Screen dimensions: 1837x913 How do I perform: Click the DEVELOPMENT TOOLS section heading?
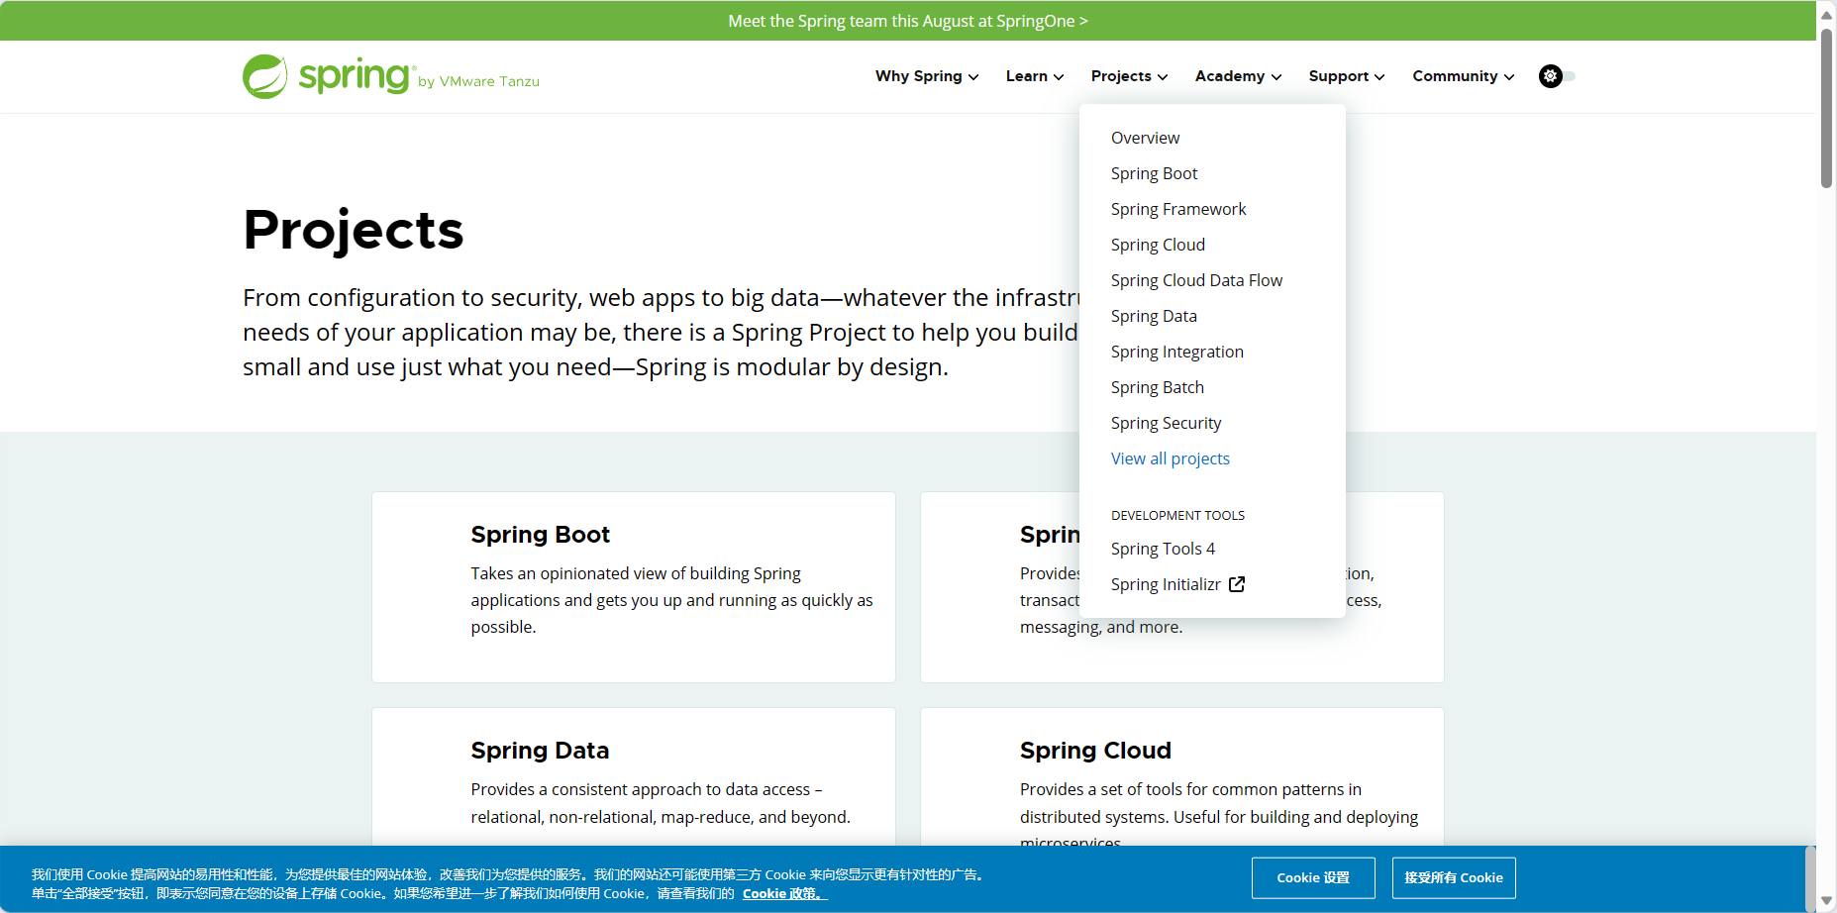pyautogui.click(x=1177, y=515)
